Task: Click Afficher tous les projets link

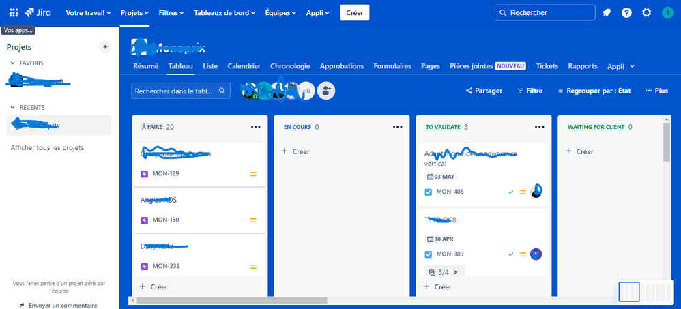Action: point(47,147)
